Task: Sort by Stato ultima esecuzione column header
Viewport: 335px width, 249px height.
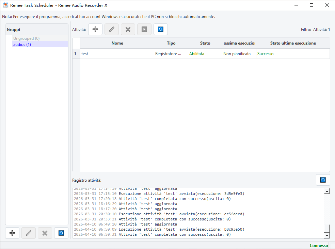Action: click(293, 43)
